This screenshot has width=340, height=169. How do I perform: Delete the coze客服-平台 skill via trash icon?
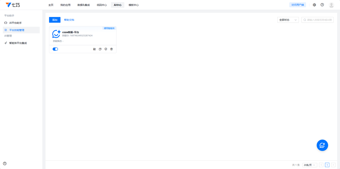click(112, 49)
